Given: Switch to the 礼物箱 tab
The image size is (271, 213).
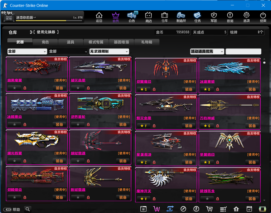Looking at the screenshot, I should click(x=147, y=42).
